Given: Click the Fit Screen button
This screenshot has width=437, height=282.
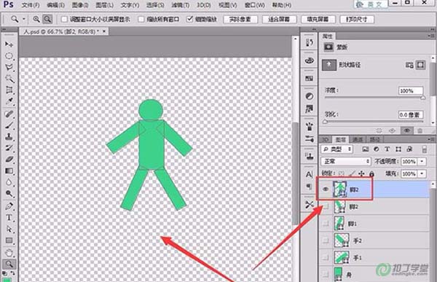Looking at the screenshot, I should click(x=278, y=19).
